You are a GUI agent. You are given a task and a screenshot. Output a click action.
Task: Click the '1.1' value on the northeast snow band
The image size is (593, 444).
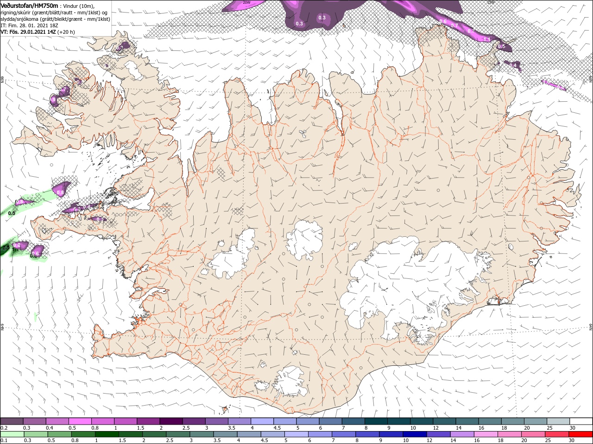click(487, 40)
